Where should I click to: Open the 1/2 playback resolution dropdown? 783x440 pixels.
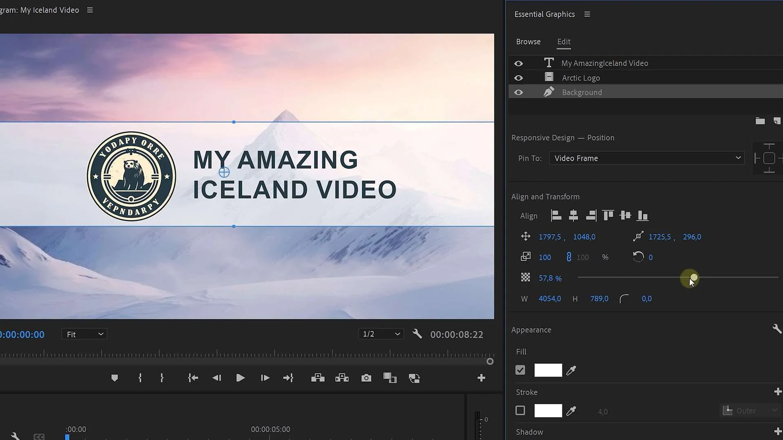coord(381,334)
